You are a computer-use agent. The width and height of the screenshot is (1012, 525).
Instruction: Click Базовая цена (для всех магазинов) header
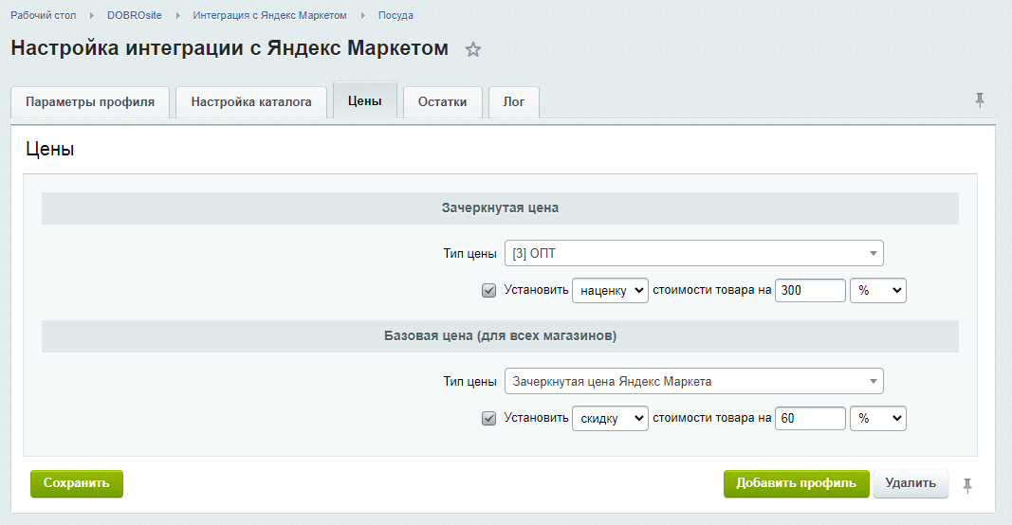point(500,336)
